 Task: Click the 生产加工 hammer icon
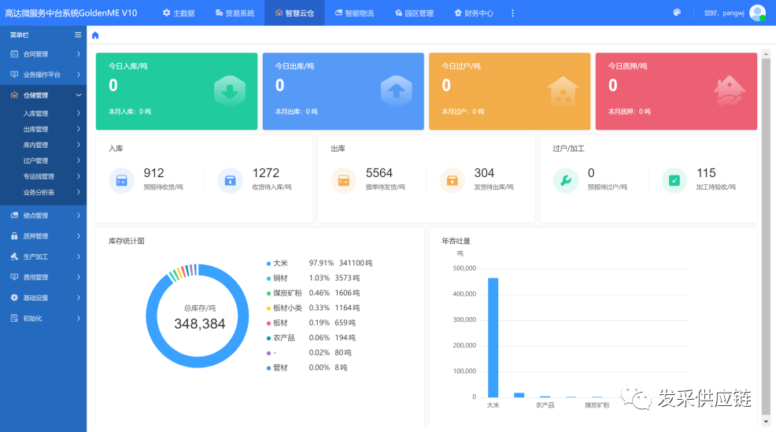tap(14, 257)
